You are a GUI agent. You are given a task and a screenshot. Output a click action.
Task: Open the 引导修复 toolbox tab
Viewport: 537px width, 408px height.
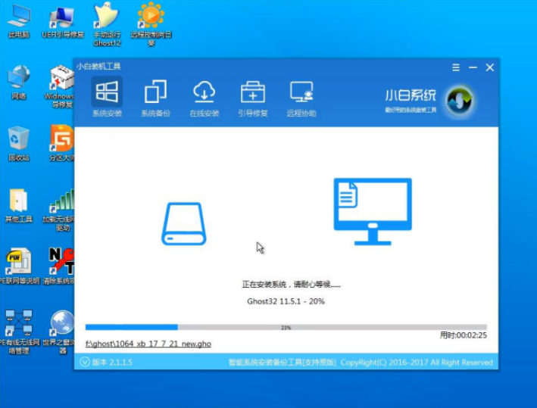[x=253, y=98]
